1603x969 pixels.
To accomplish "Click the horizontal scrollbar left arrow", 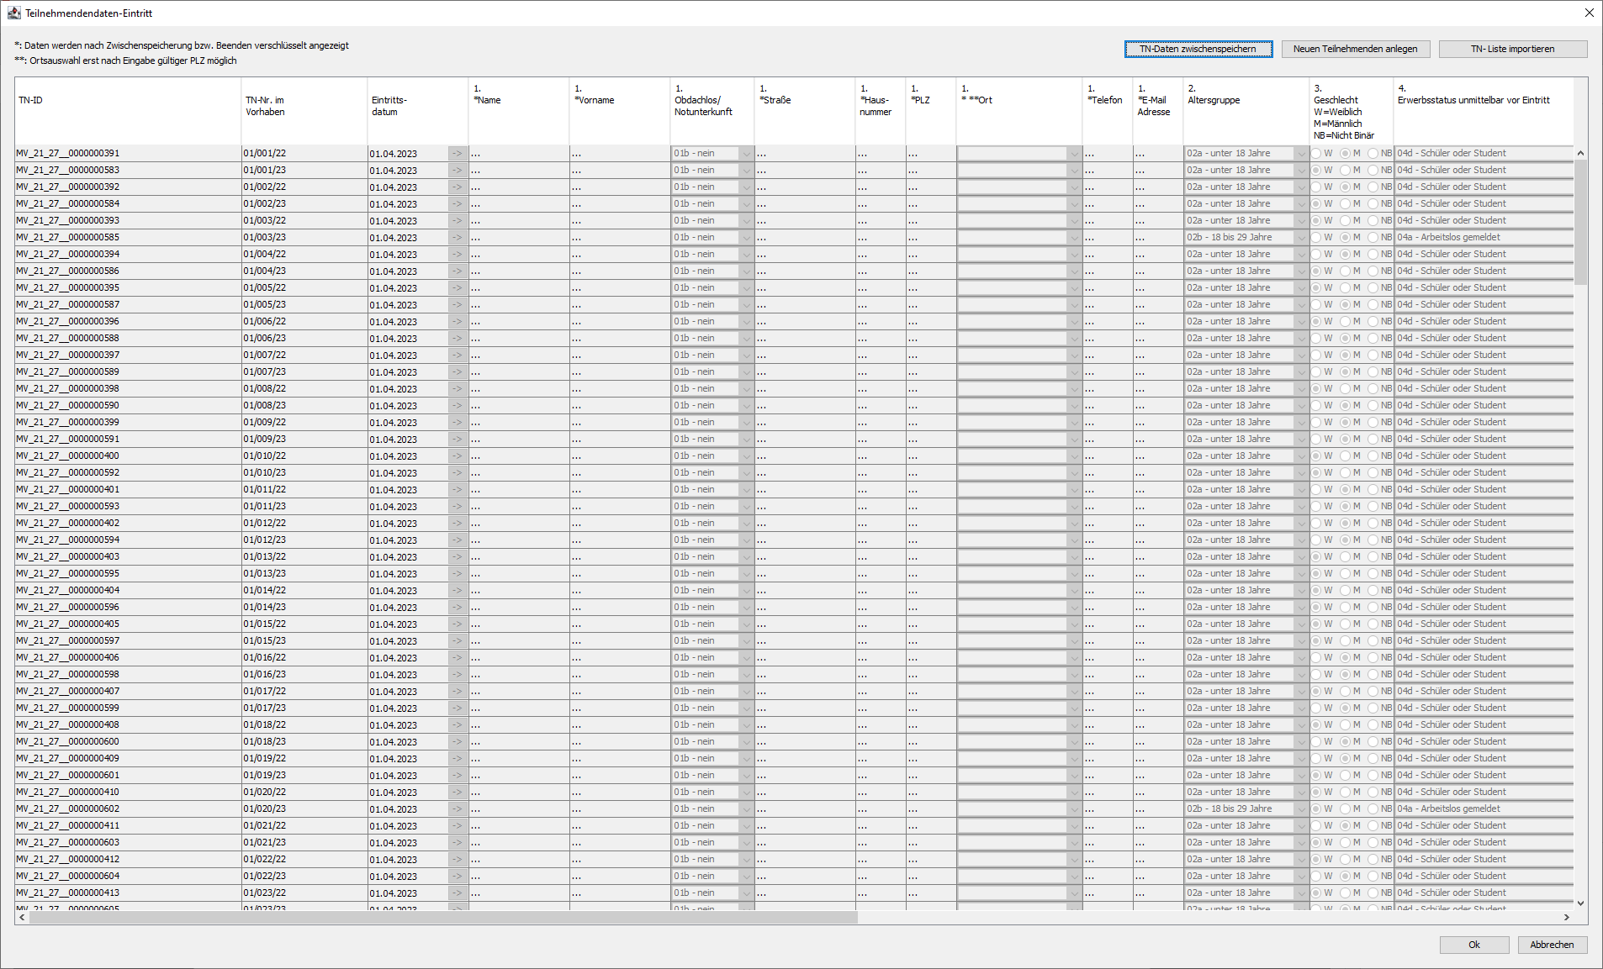I will [x=22, y=918].
